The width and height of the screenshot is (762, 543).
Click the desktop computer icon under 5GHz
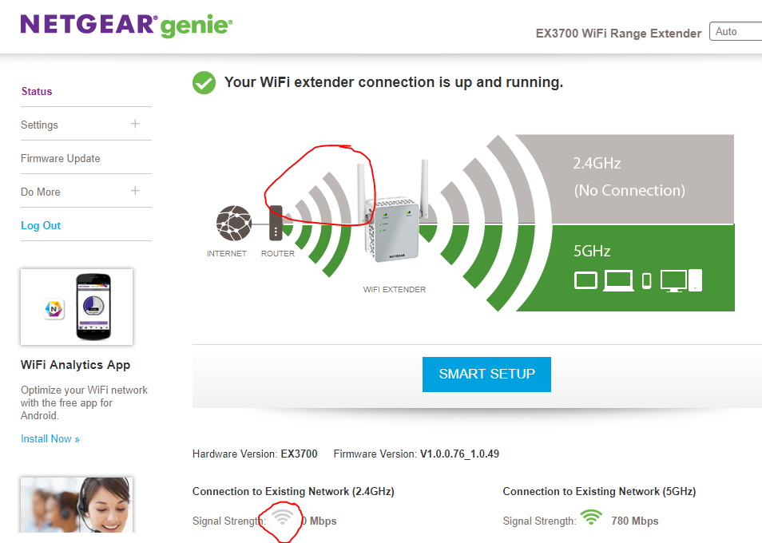pos(681,281)
